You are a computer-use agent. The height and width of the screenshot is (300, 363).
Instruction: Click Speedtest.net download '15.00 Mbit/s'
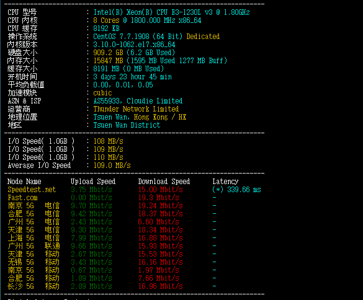161,190
